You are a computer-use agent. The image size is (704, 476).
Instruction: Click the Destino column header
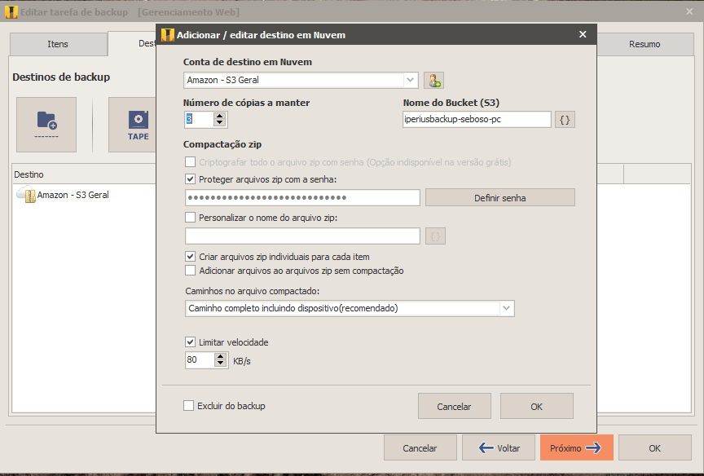click(83, 174)
